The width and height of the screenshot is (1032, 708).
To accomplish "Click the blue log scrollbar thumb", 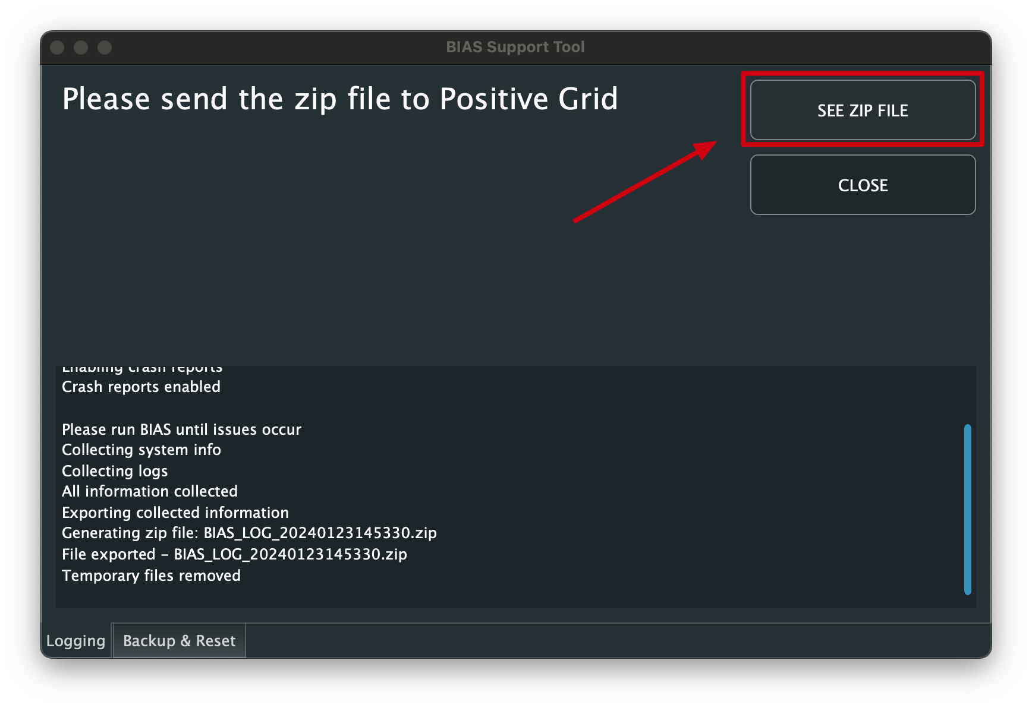I will (x=967, y=509).
